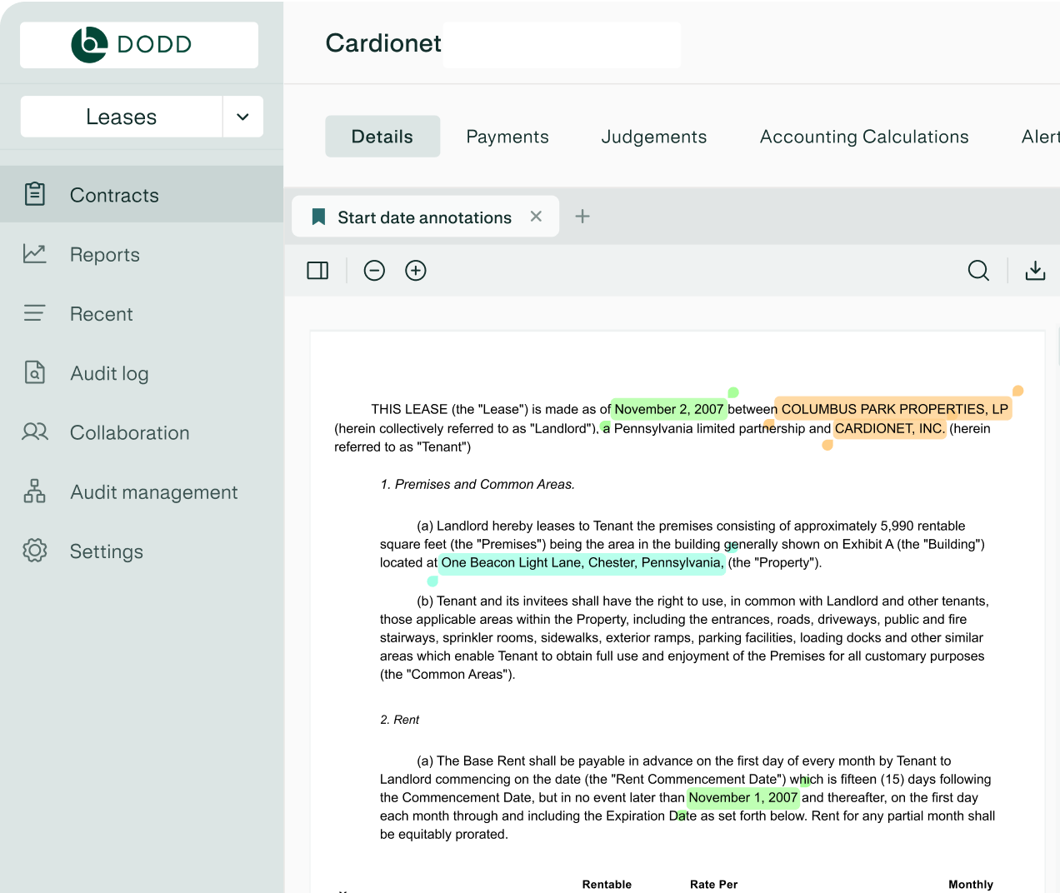Viewport: 1060px width, 893px height.
Task: Expand the Leases dropdown arrow
Action: (x=242, y=117)
